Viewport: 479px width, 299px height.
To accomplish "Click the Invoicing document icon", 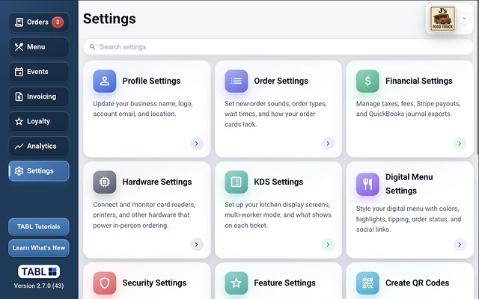I will [x=19, y=96].
